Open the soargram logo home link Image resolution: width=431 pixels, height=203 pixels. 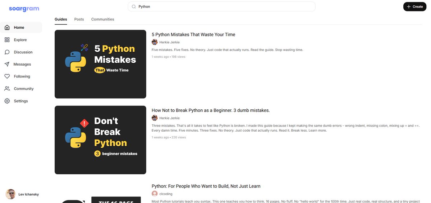[24, 9]
